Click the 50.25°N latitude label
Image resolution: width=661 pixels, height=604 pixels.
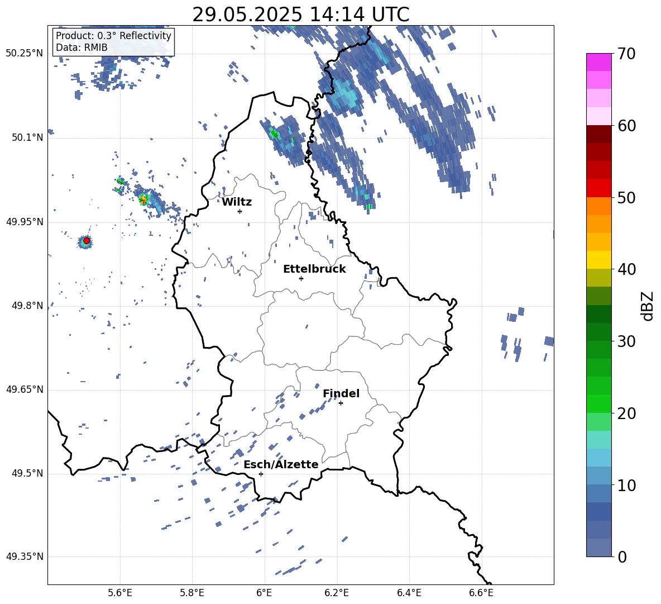tap(25, 54)
